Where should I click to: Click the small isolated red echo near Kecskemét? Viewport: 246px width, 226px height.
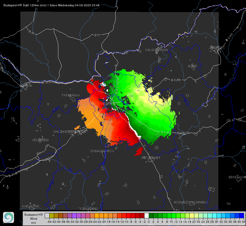(x=139, y=151)
